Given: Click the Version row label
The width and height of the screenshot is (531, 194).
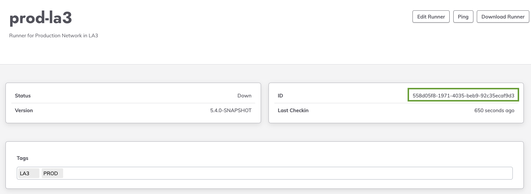Looking at the screenshot, I should coord(24,110).
